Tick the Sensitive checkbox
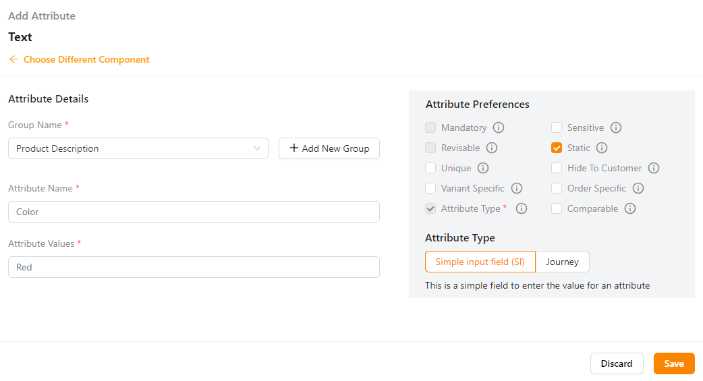Viewport: 703px width, 381px height. pyautogui.click(x=557, y=127)
